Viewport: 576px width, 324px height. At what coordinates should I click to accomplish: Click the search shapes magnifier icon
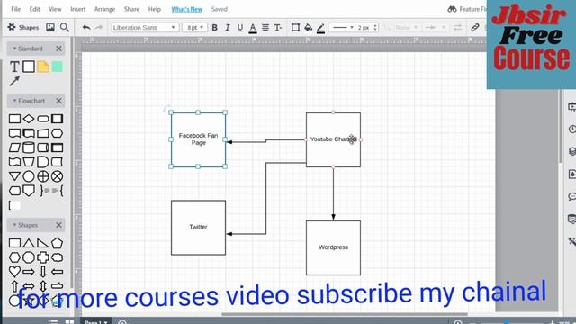(65, 27)
